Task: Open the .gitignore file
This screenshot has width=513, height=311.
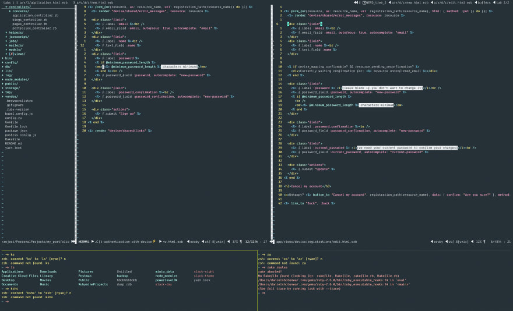Action: pyautogui.click(x=14, y=105)
